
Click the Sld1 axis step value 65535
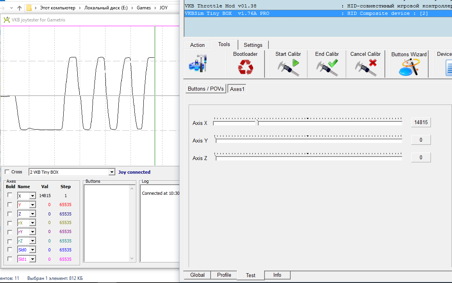[65, 259]
